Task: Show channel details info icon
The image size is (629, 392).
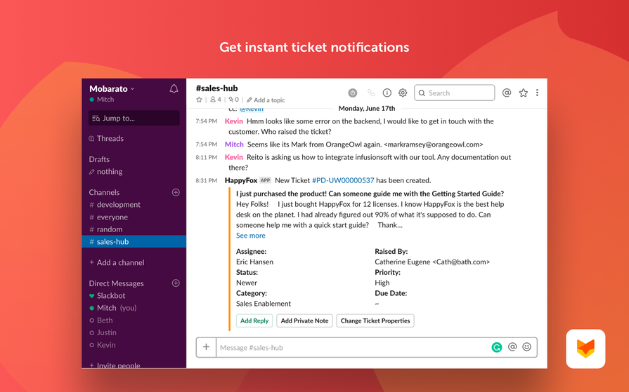Action: 387,93
